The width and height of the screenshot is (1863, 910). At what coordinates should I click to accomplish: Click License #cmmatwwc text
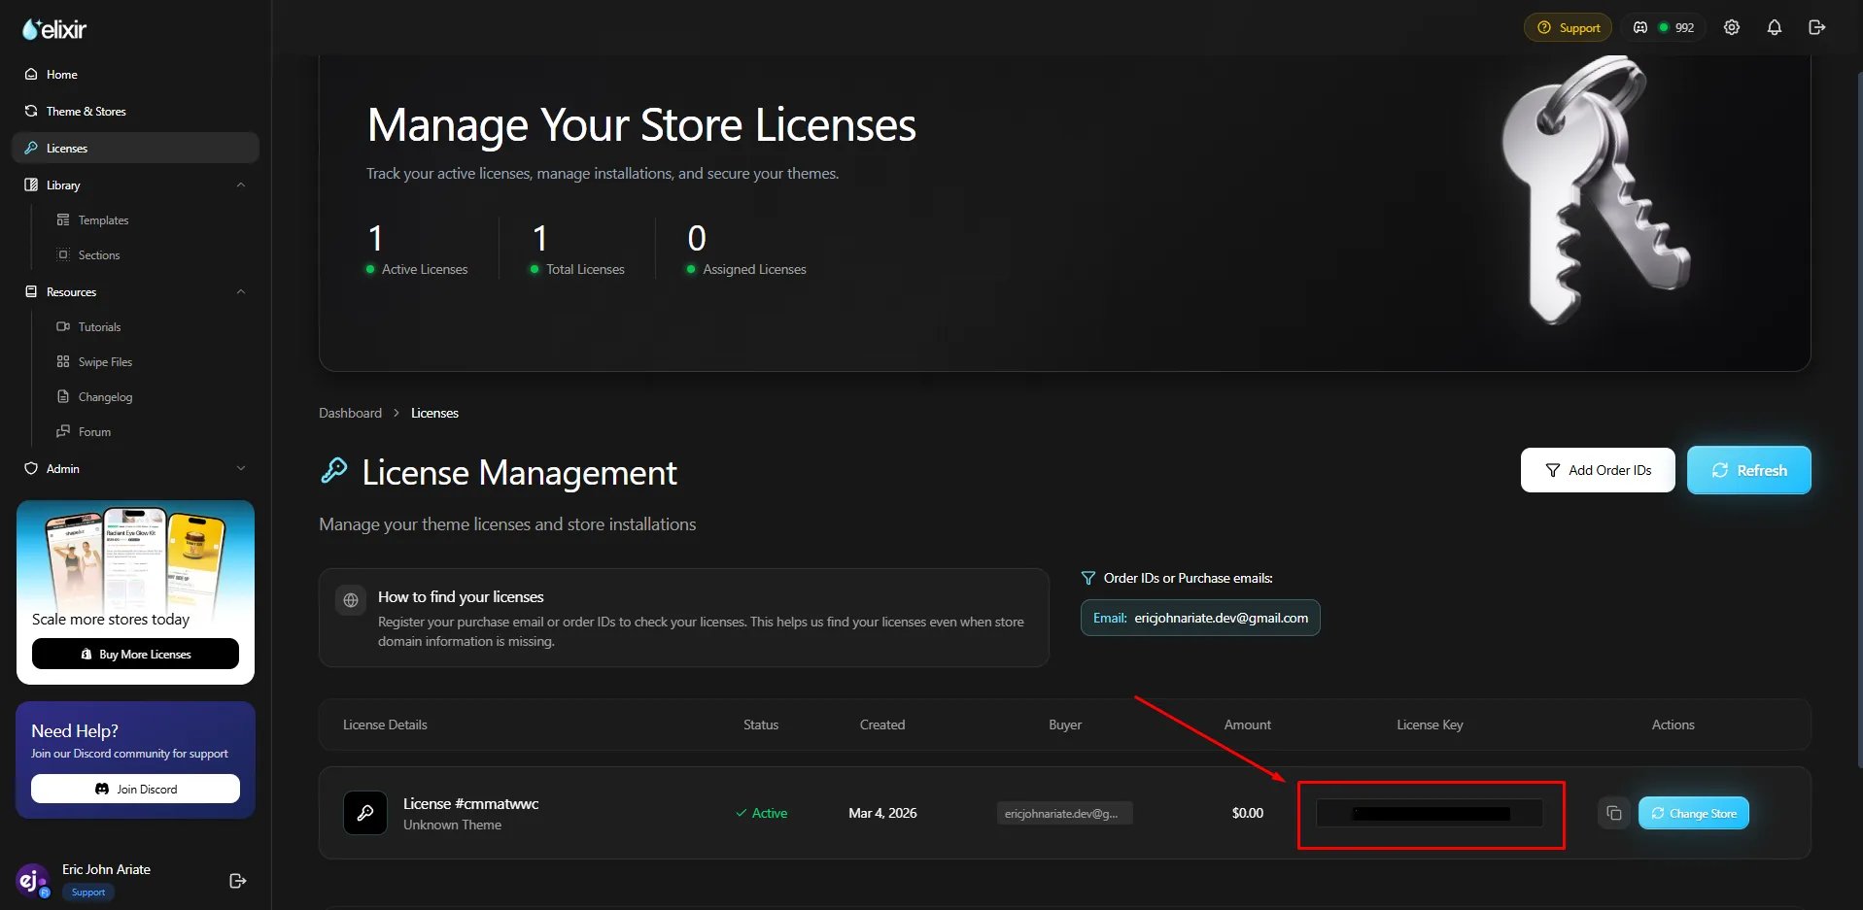[x=470, y=803]
